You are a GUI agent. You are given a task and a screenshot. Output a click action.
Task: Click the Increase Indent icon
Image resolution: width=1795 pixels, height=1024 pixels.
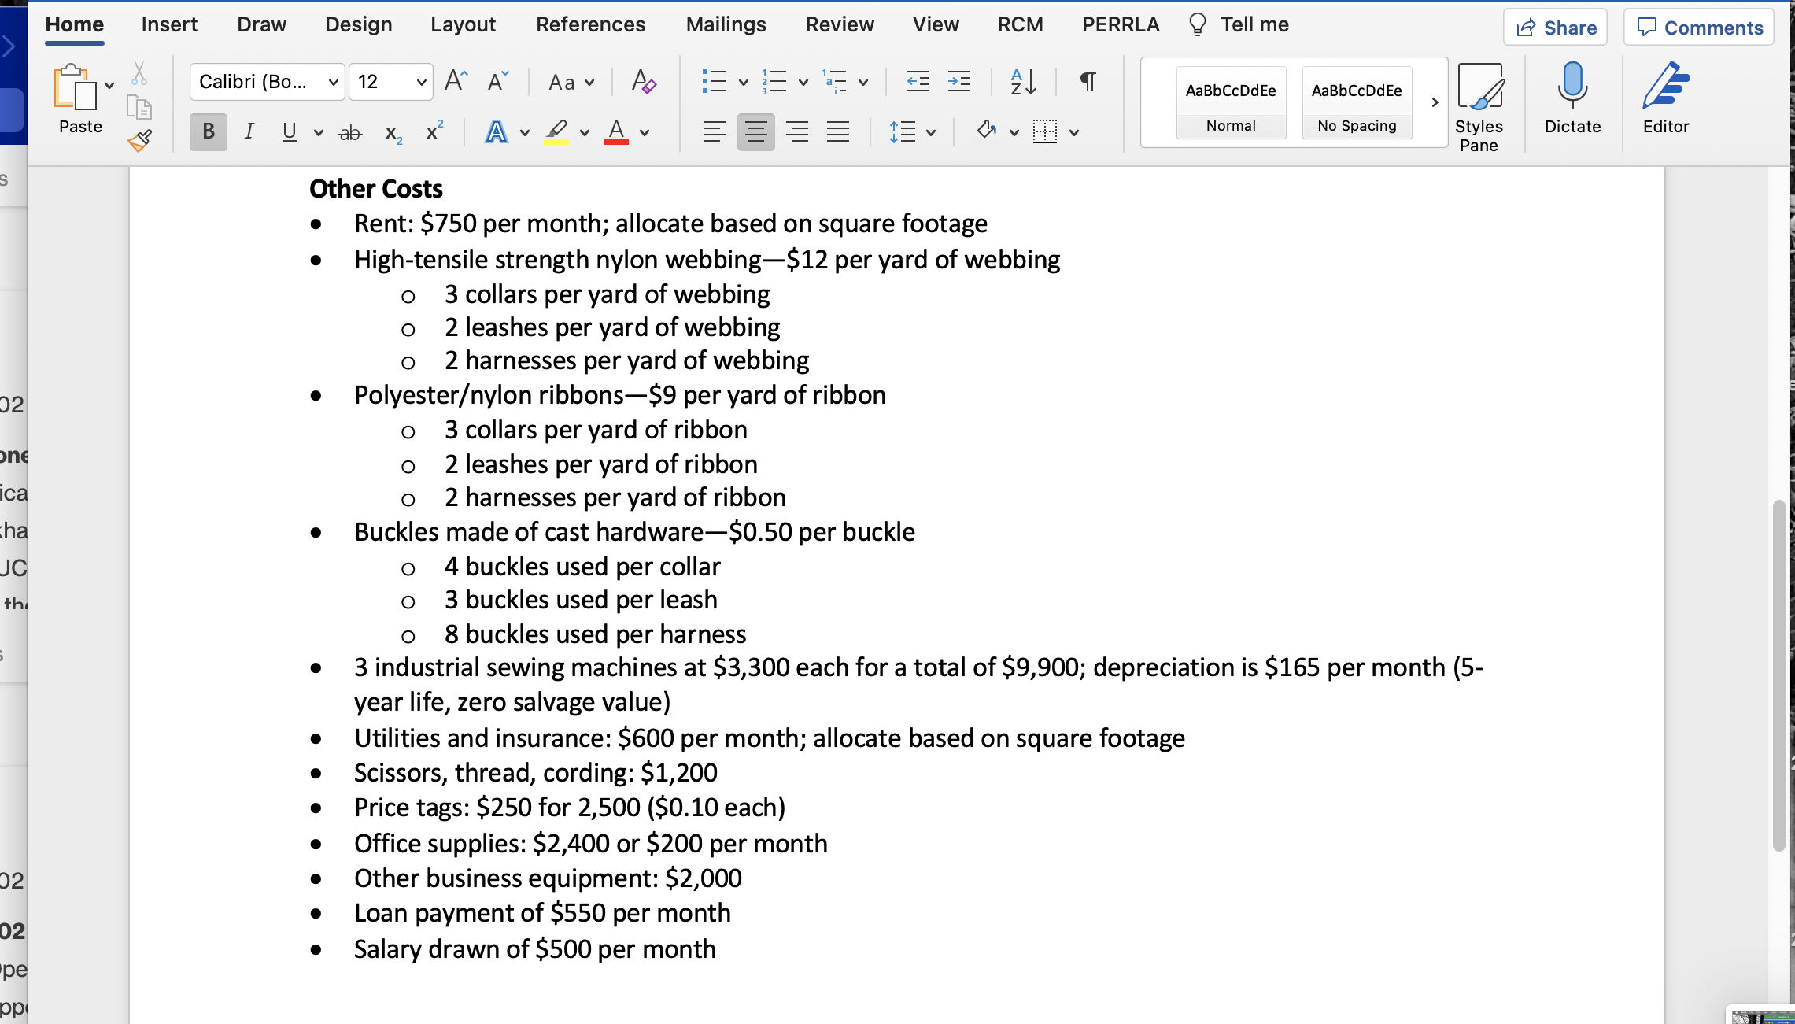tap(959, 81)
